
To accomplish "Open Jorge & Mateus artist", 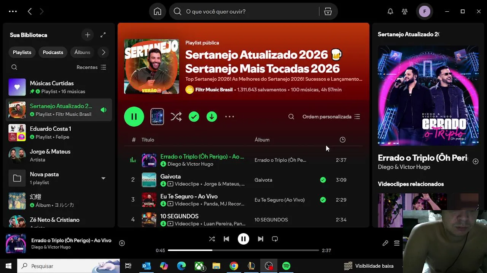I will click(x=59, y=155).
